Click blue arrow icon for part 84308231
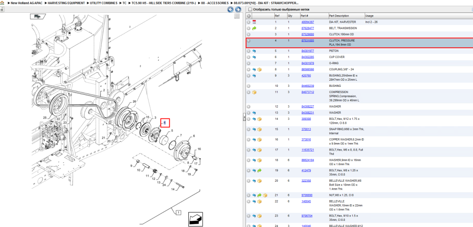Viewport: 473px width, 227px height. coord(254,113)
